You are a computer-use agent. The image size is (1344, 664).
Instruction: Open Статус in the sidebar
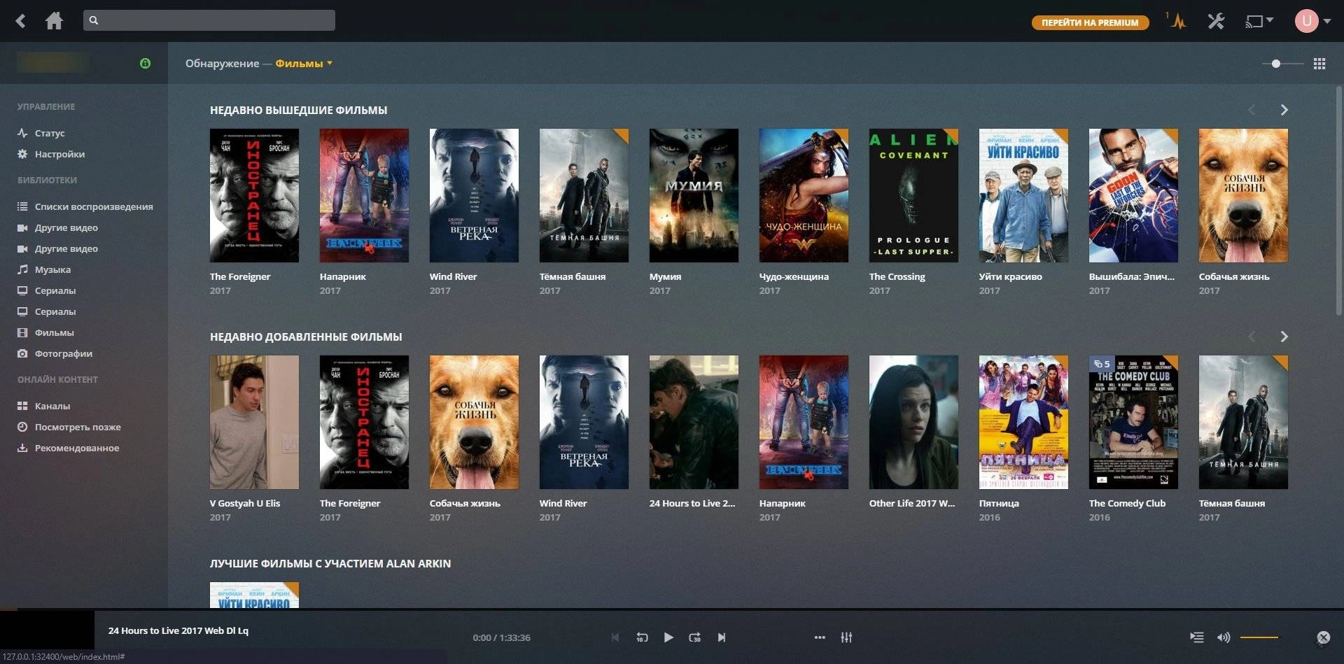pyautogui.click(x=50, y=133)
